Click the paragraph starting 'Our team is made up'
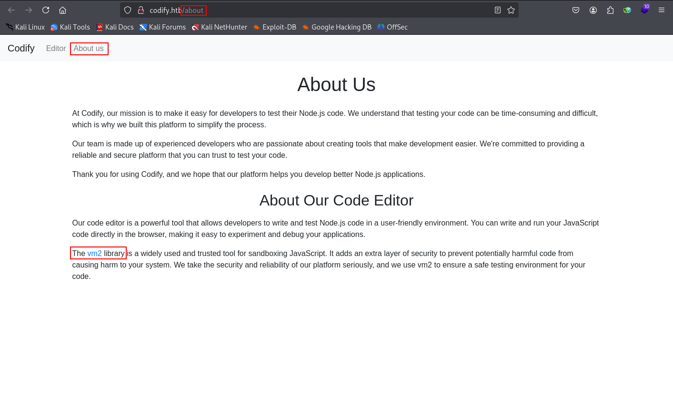 [x=336, y=149]
